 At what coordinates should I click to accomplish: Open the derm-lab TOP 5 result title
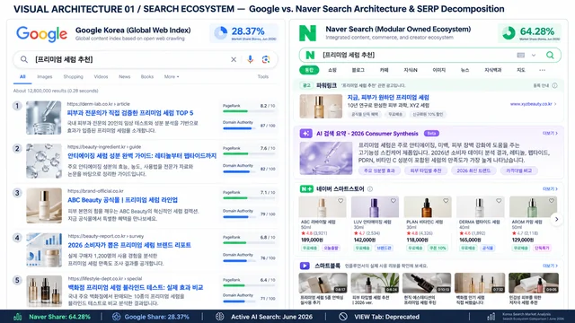click(129, 113)
